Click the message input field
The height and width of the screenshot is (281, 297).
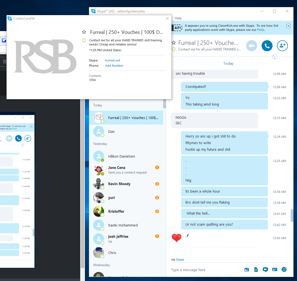tap(206, 270)
